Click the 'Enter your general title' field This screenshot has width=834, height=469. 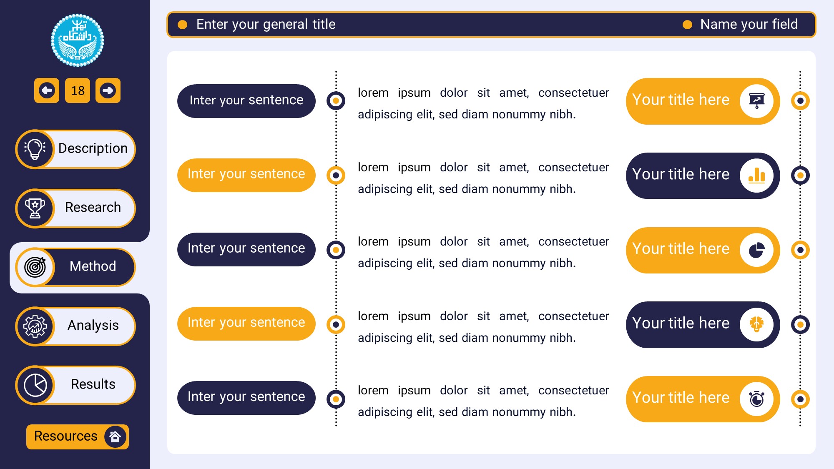tap(266, 25)
